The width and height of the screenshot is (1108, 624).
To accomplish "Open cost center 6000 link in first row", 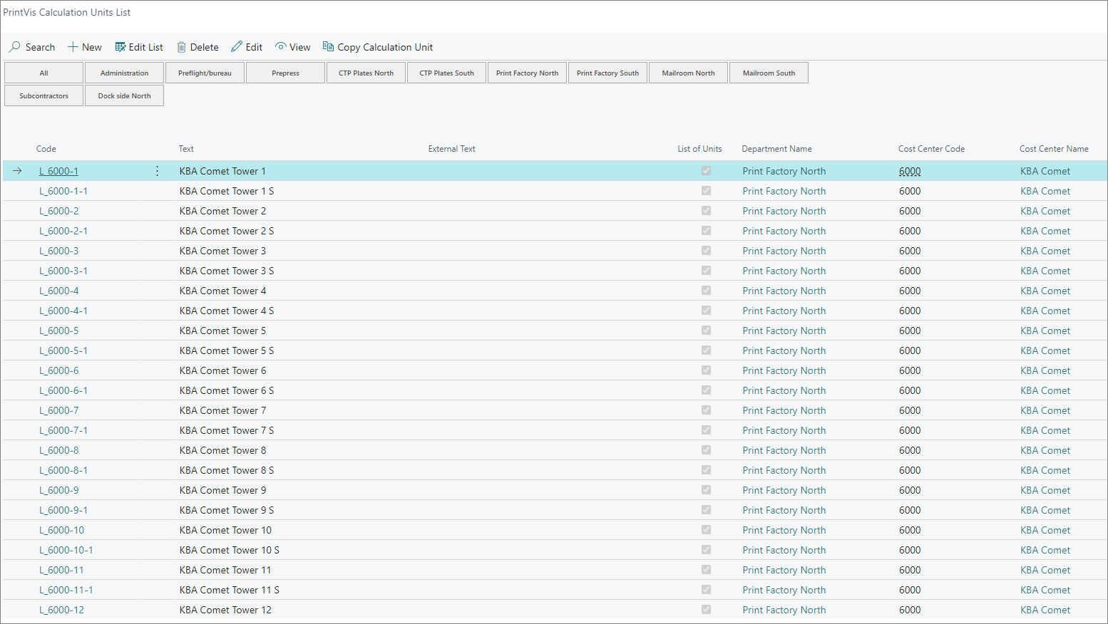I will (910, 171).
